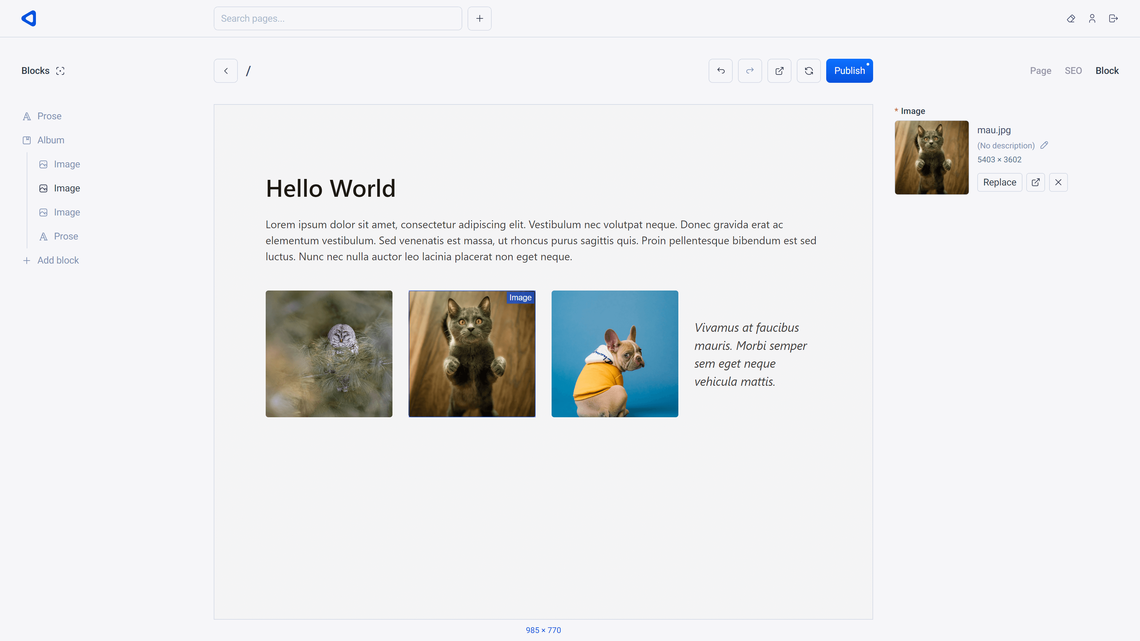
Task: Focus the Search pages input field
Action: (x=338, y=19)
